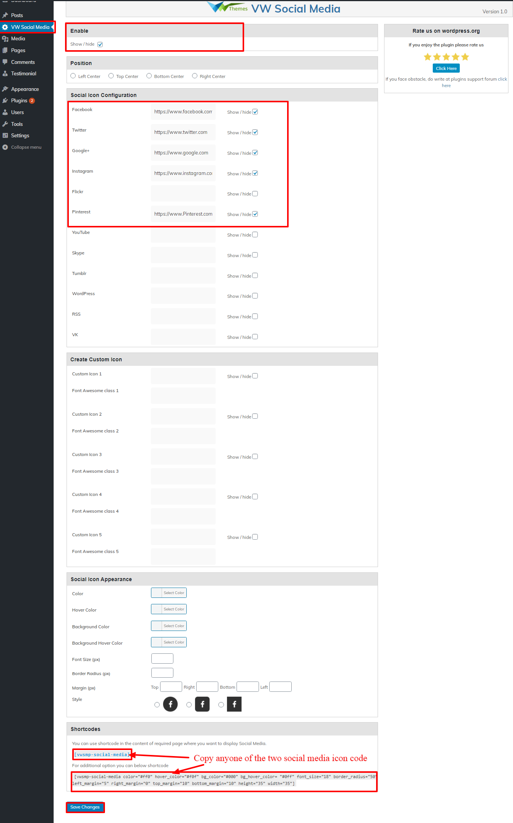The height and width of the screenshot is (823, 513).
Task: Open the Media menu item
Action: [x=18, y=38]
